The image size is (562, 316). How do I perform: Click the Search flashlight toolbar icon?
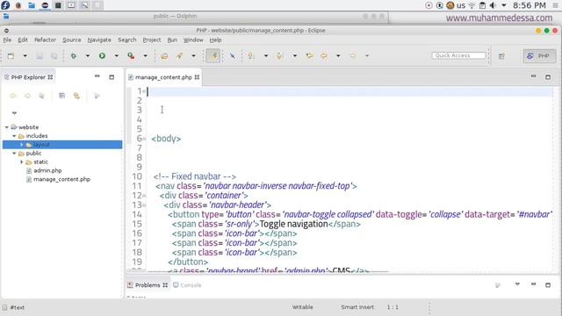pyautogui.click(x=179, y=56)
